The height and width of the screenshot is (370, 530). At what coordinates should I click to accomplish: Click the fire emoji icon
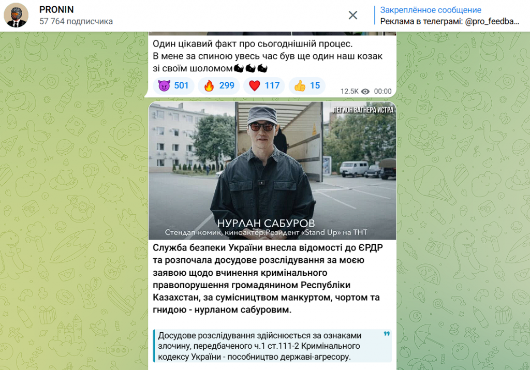[209, 86]
